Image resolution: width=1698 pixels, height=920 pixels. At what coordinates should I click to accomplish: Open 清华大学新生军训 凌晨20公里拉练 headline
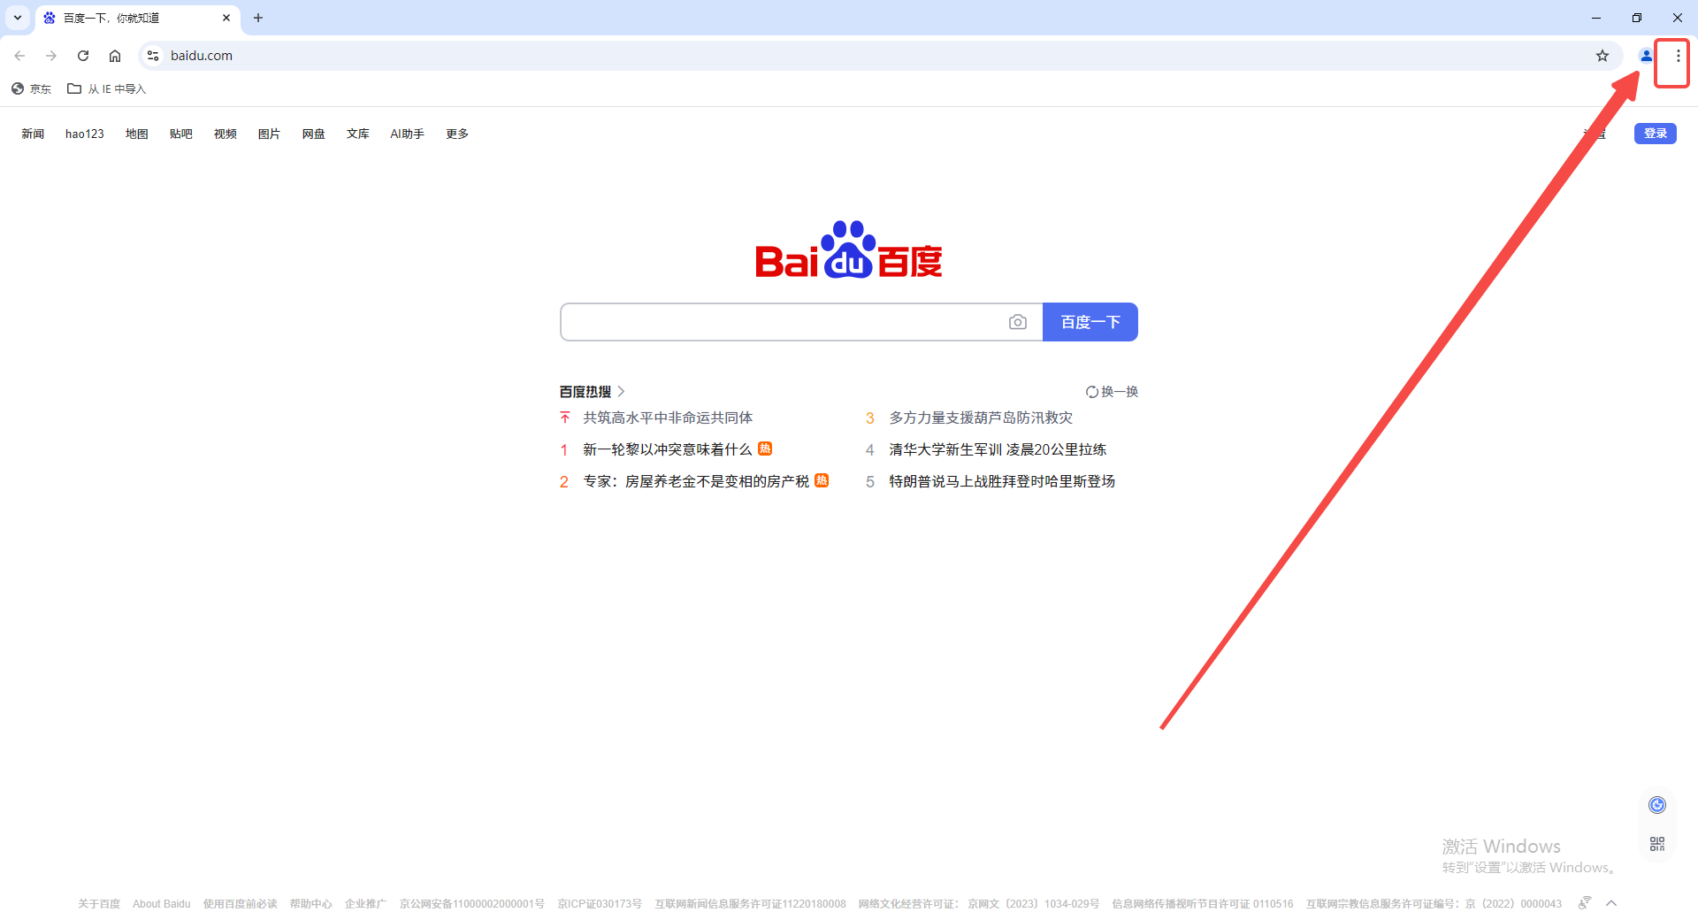998,449
